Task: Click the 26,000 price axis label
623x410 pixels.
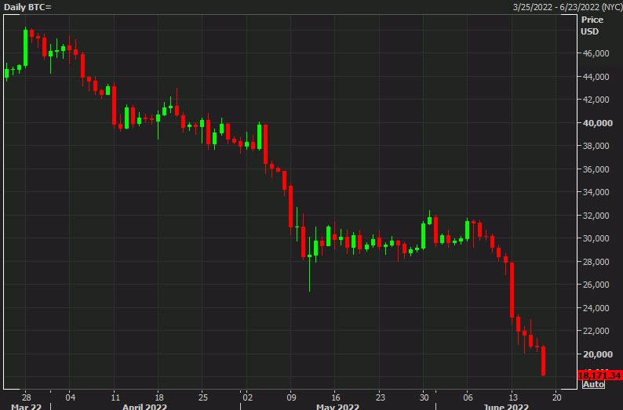Action: pos(596,285)
